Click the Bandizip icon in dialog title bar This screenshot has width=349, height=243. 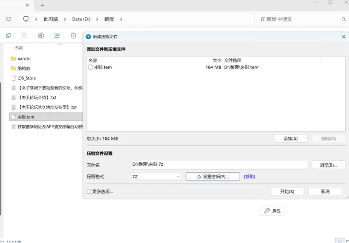pyautogui.click(x=88, y=37)
